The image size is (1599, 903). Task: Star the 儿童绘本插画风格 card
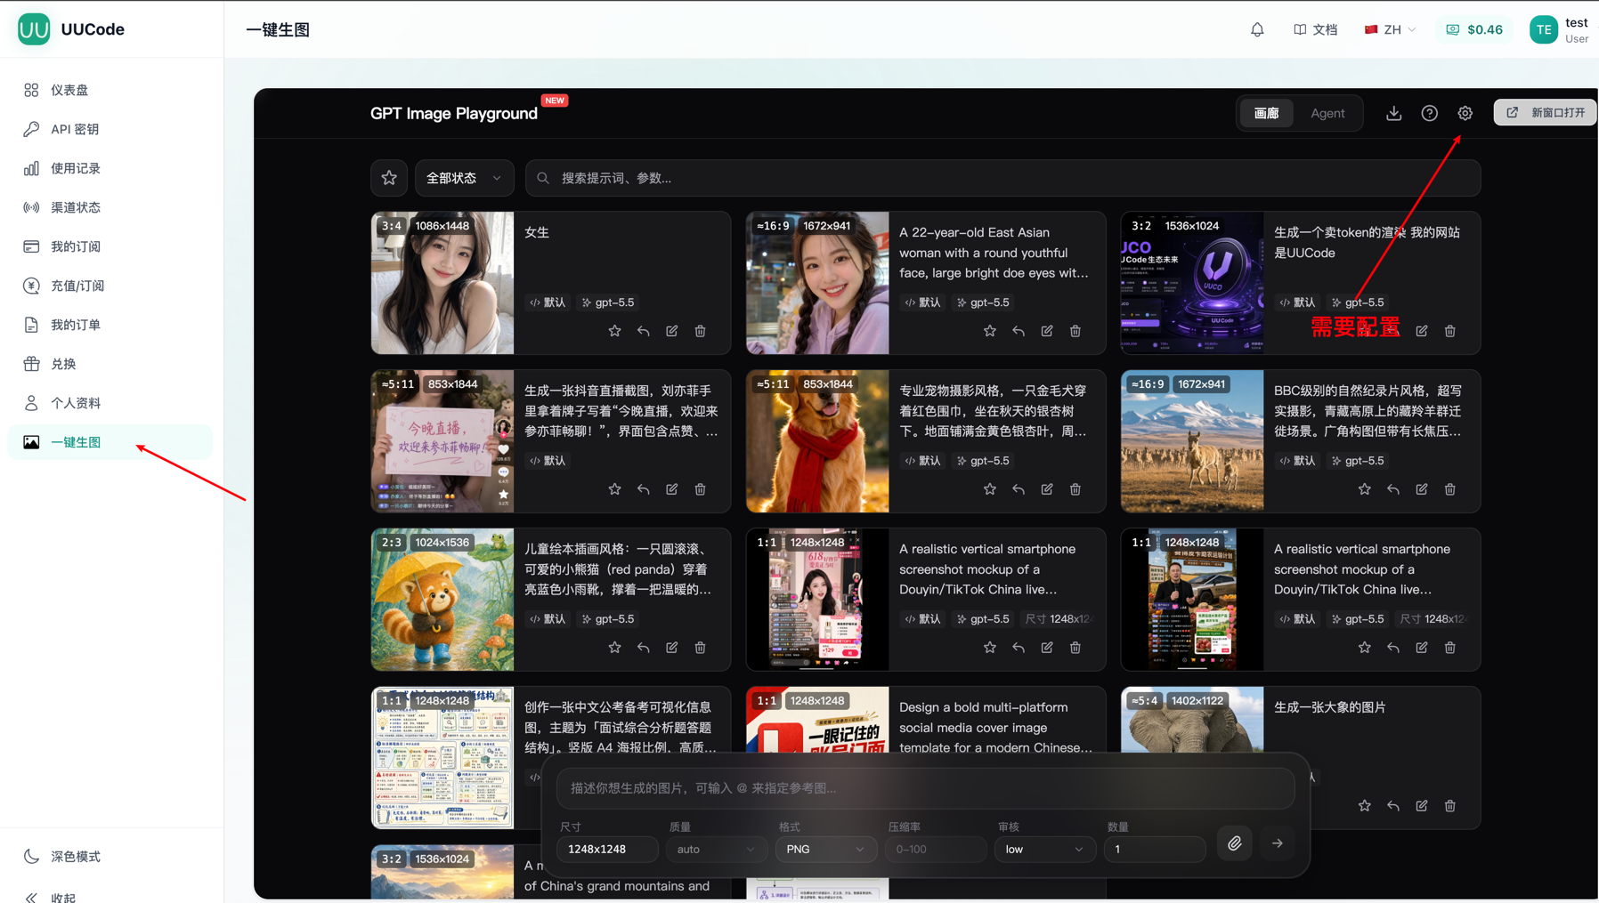[614, 648]
